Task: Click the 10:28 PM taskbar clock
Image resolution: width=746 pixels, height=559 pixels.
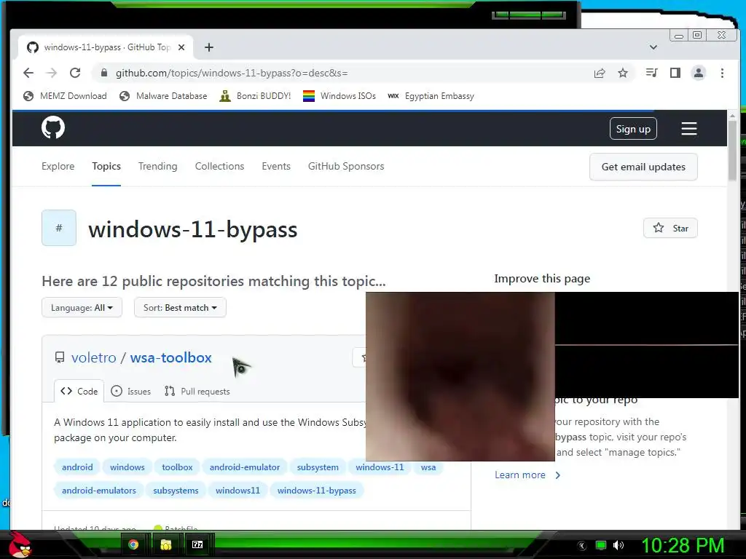Action: [683, 545]
